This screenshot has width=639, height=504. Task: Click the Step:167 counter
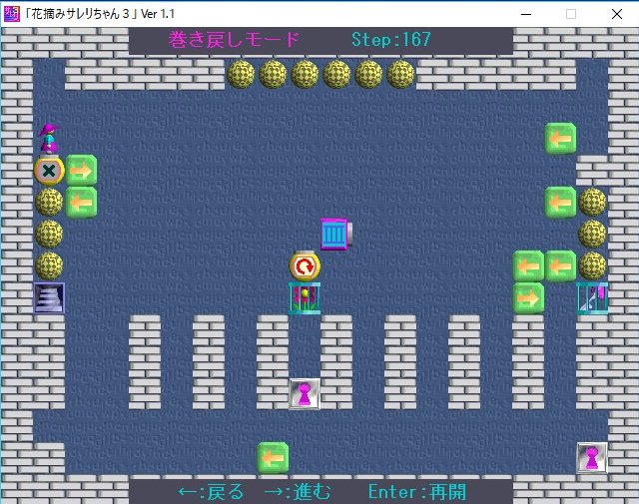pyautogui.click(x=390, y=40)
